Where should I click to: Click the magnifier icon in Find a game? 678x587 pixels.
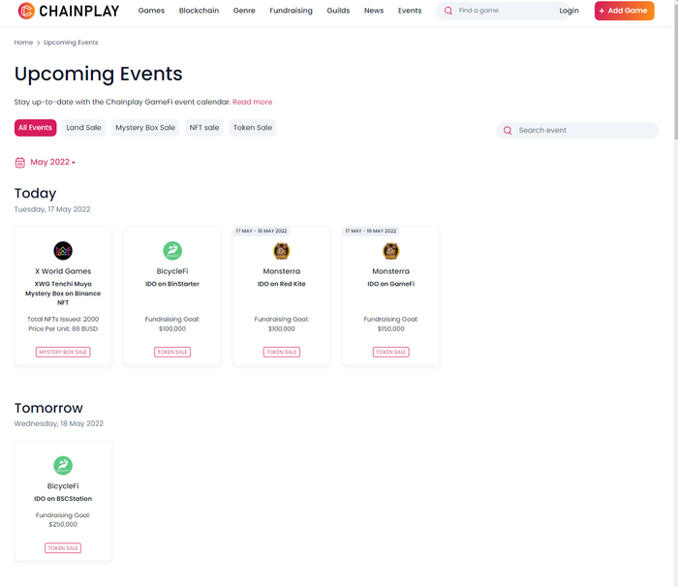pos(448,11)
